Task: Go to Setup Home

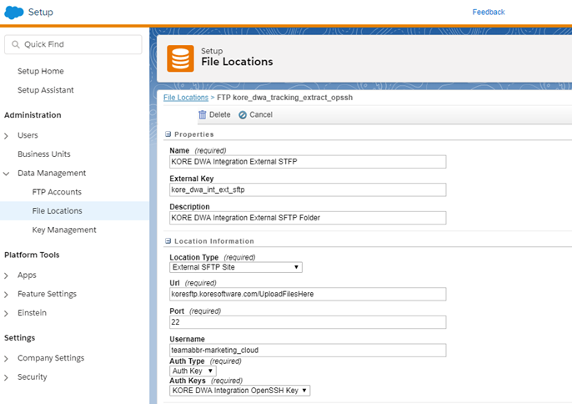Action: pos(40,71)
